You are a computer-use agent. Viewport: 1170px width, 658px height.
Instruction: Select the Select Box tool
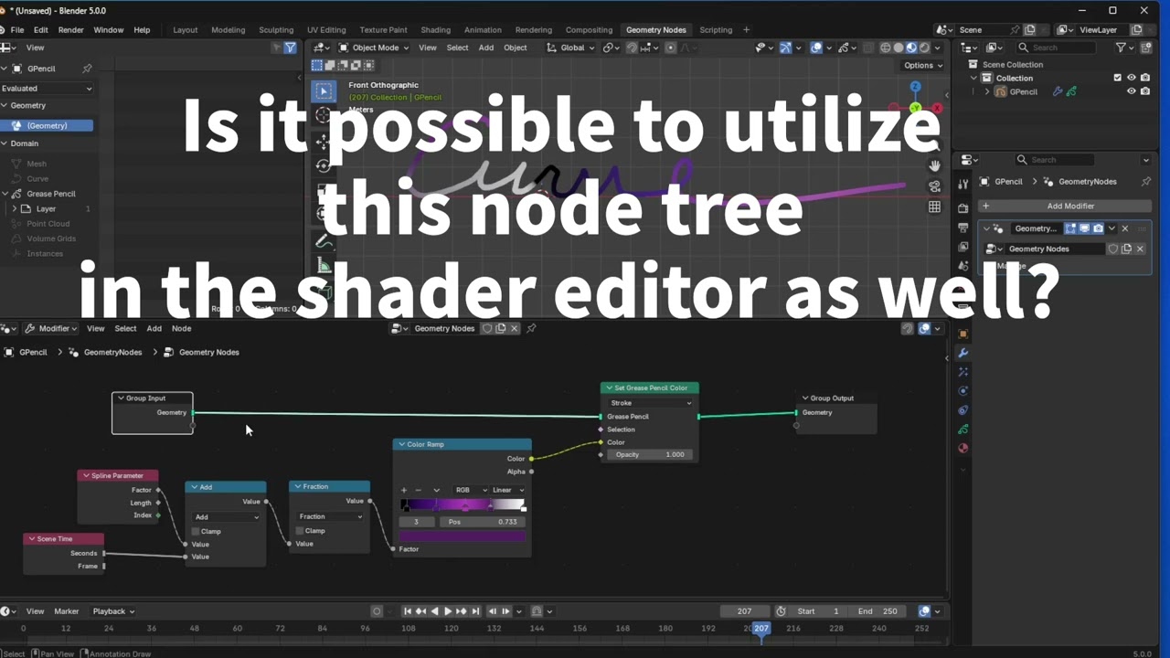tap(323, 90)
